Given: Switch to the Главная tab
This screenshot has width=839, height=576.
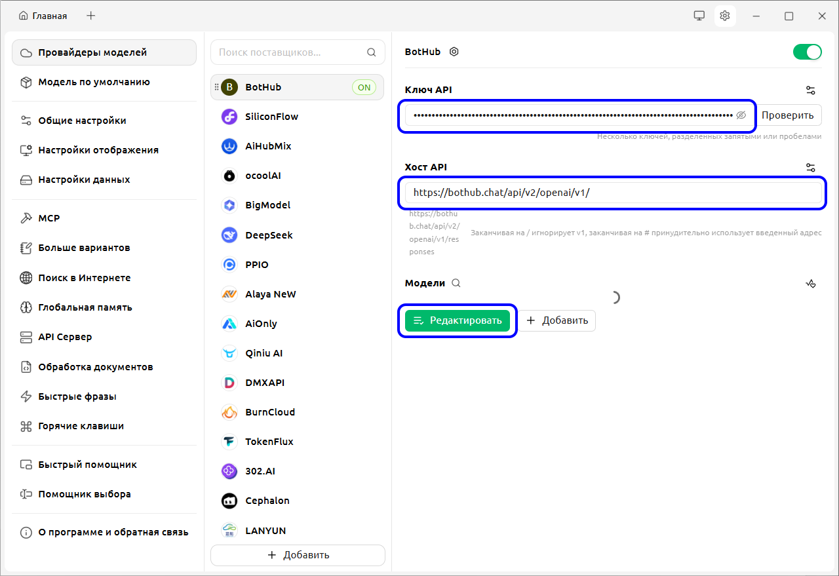Looking at the screenshot, I should pyautogui.click(x=43, y=15).
